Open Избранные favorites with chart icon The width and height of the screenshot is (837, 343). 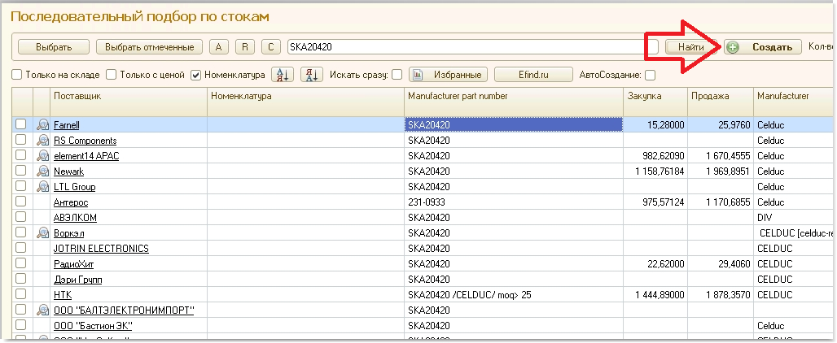447,75
